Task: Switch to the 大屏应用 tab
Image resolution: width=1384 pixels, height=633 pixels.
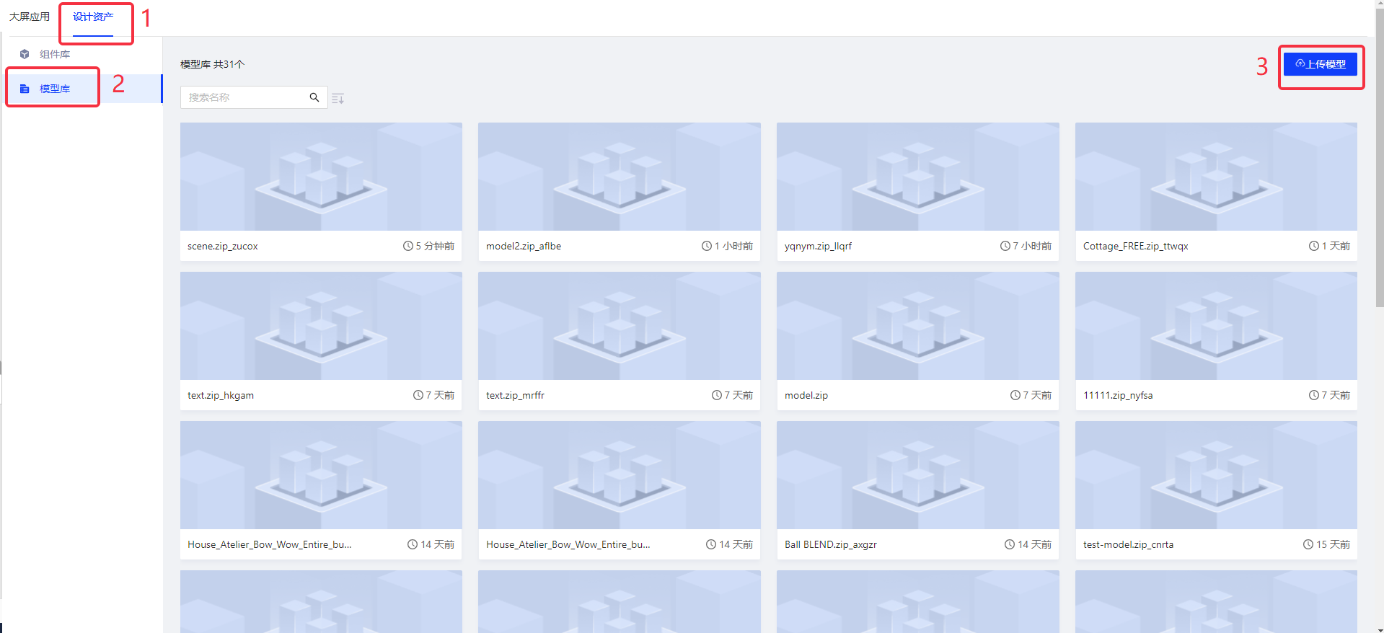Action: coord(30,17)
